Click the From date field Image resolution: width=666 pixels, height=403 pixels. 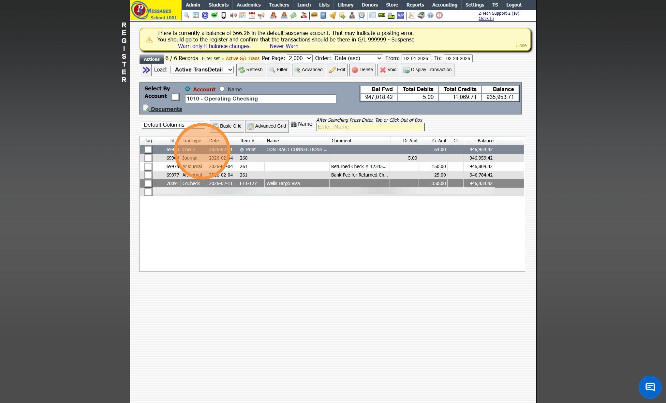[416, 58]
